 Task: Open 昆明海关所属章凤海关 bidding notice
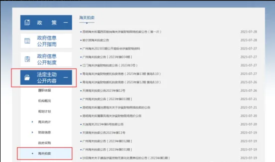112,116
